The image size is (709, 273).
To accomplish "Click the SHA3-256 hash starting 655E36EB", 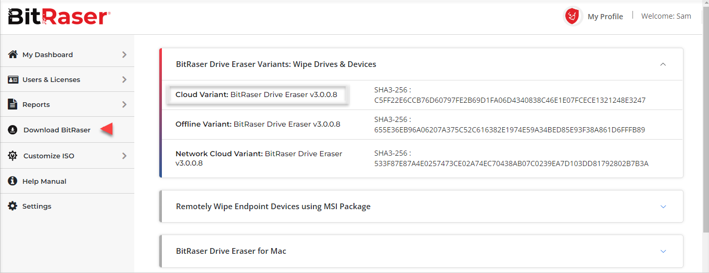I will [510, 130].
